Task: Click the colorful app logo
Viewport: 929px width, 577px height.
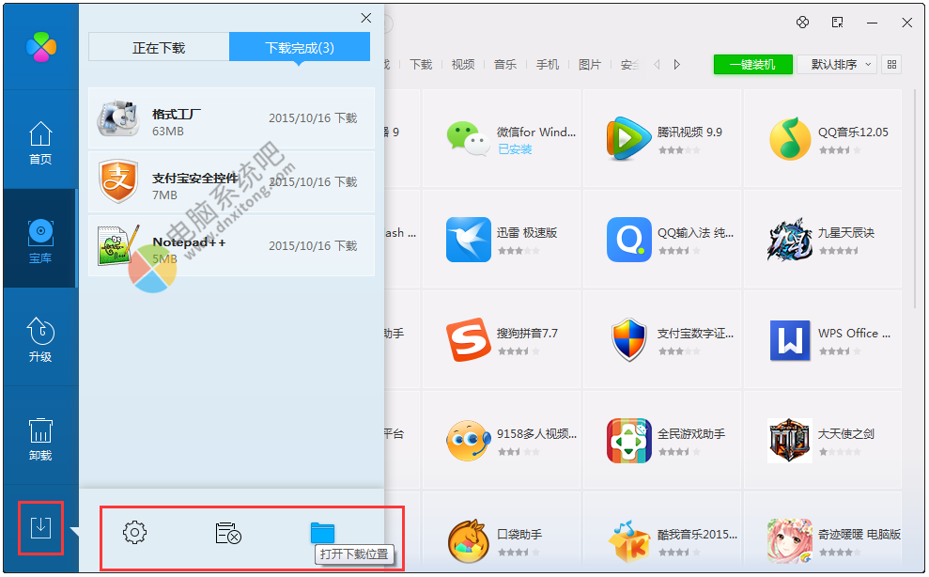Action: 41,46
